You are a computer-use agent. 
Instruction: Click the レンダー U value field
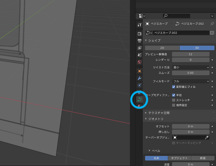(x=191, y=60)
